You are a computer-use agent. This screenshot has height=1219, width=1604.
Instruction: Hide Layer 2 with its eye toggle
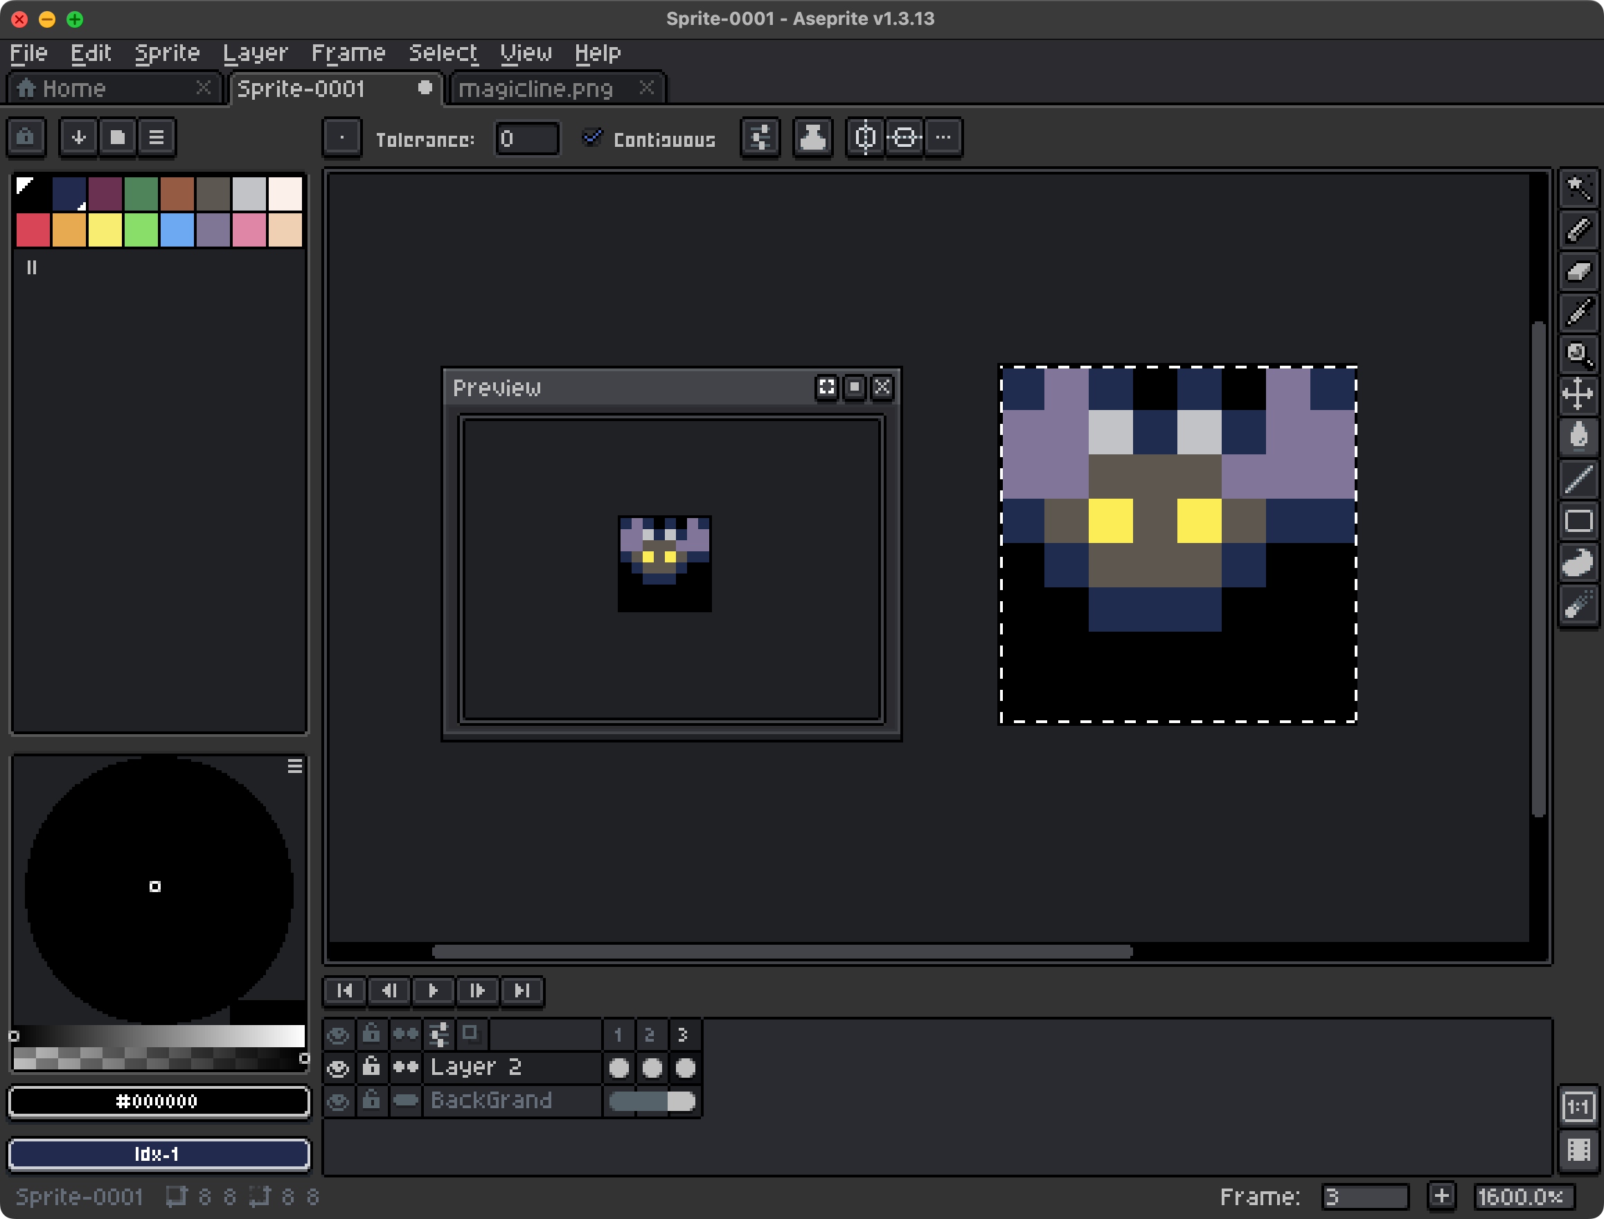[x=338, y=1067]
